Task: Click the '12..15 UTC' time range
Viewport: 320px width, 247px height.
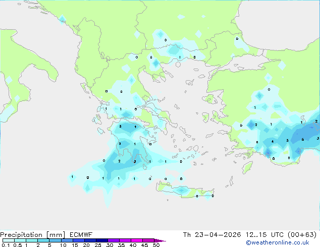Action: point(264,235)
